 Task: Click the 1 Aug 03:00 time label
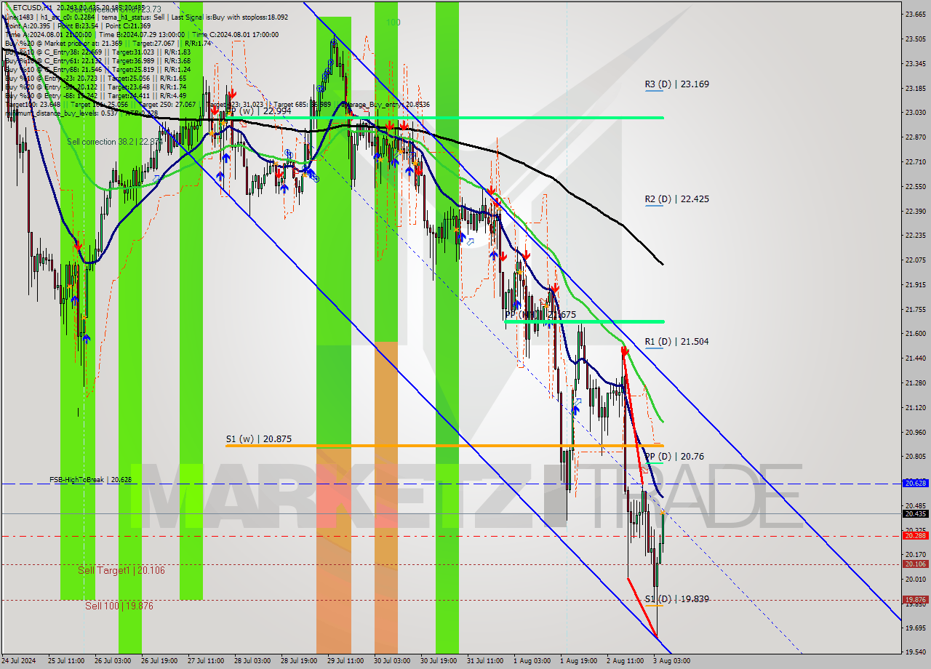(x=531, y=661)
